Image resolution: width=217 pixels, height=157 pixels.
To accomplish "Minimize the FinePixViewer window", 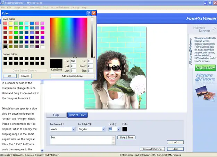I will click(x=205, y=3).
